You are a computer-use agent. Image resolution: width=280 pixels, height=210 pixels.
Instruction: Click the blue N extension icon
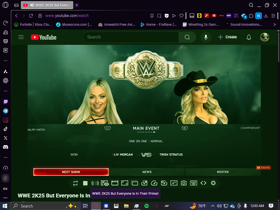coord(259,16)
